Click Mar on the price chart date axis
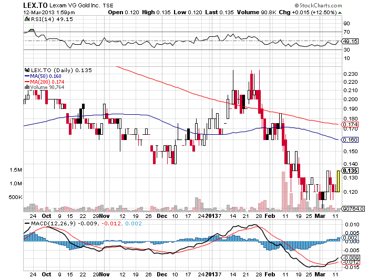The height and width of the screenshot is (279, 368). (320, 216)
